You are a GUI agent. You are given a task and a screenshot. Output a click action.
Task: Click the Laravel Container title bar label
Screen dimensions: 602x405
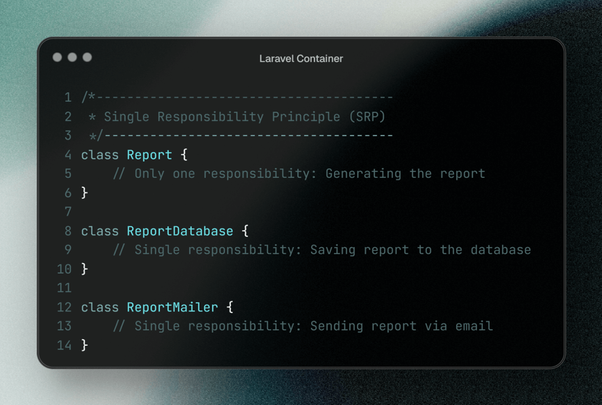tap(301, 58)
